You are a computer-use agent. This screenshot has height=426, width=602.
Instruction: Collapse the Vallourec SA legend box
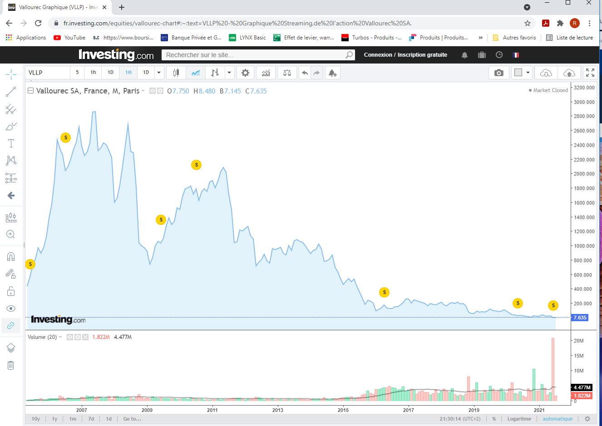tap(30, 91)
